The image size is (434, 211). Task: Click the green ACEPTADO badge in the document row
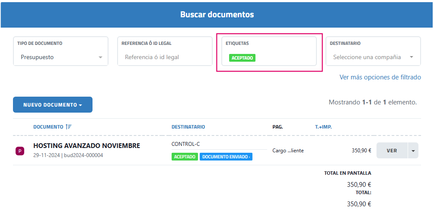[x=185, y=157]
